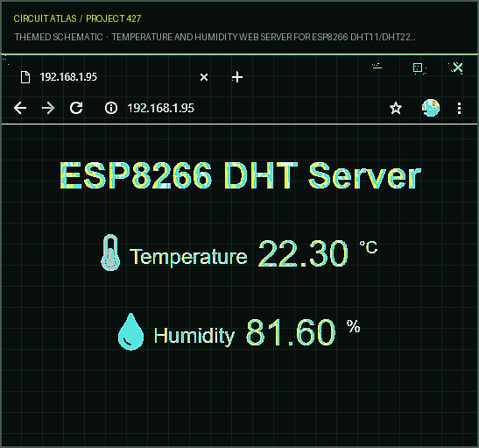Click the humidity value 81.60
The image size is (479, 448).
pos(291,332)
